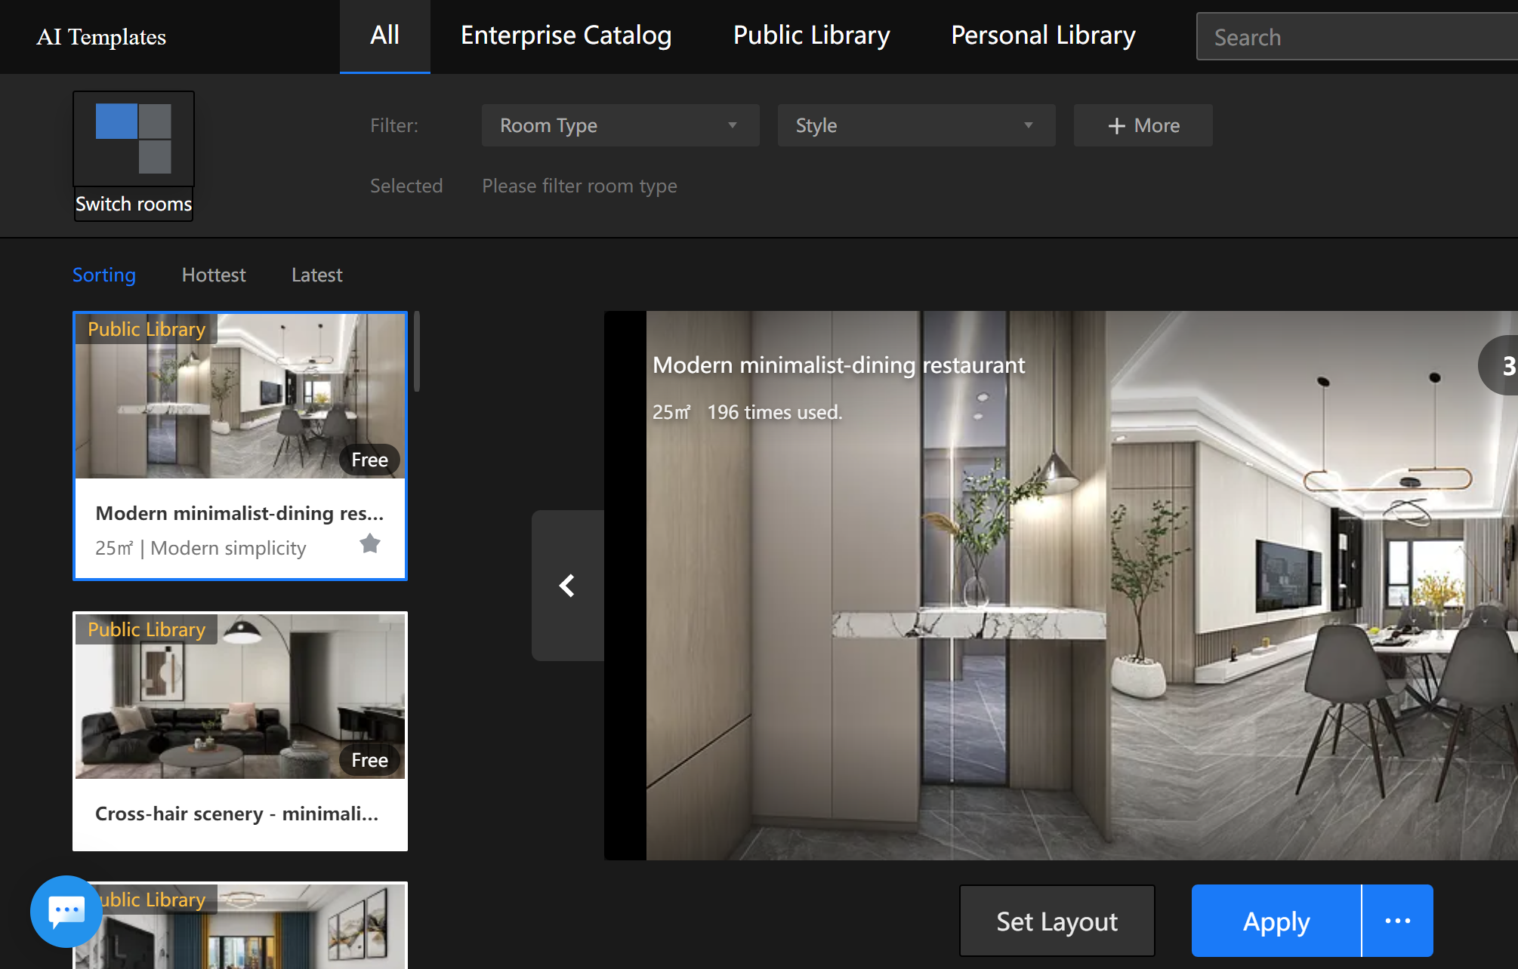Select the Sorting option

coord(104,275)
